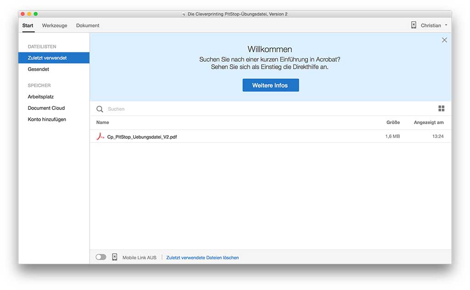Open the Gesendet file list
470x290 pixels.
click(39, 69)
